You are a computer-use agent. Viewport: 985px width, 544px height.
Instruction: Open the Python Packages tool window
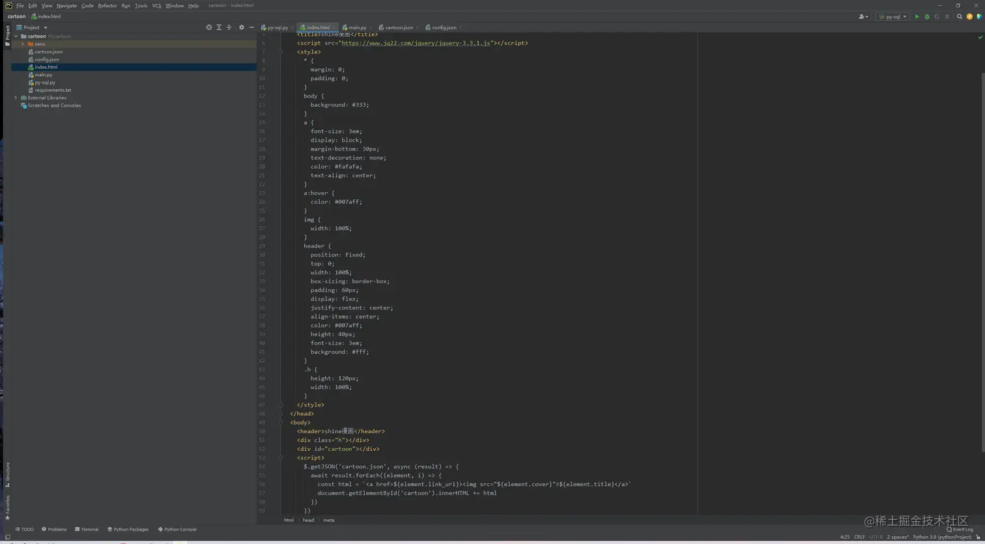coord(128,529)
